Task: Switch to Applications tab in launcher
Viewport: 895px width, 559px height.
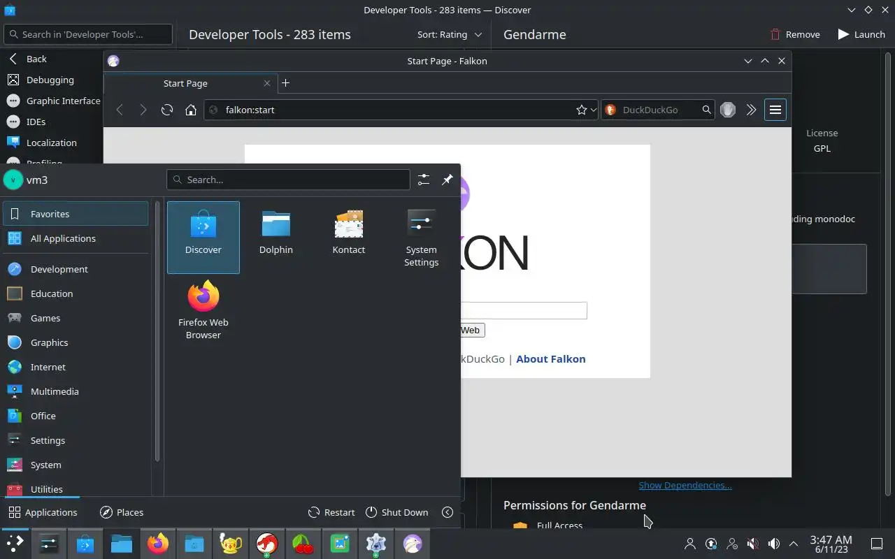Action: coord(43,512)
